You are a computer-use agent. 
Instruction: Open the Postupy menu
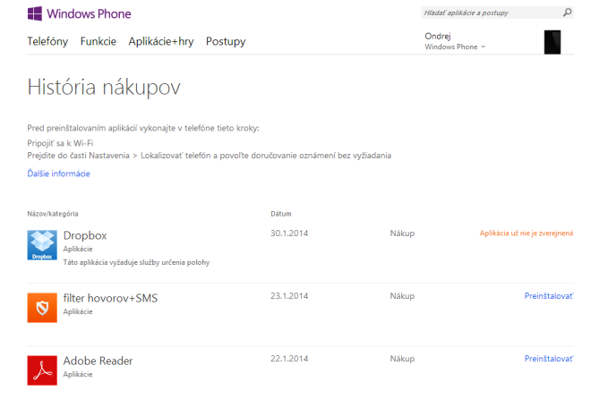pyautogui.click(x=226, y=41)
